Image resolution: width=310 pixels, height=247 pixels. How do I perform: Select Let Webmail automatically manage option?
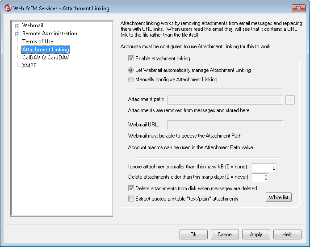coord(131,70)
